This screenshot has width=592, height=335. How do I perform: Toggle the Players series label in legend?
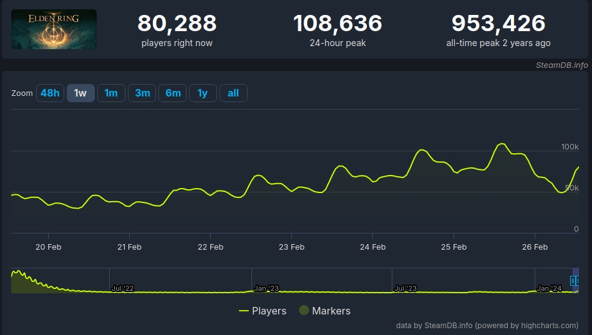[x=269, y=311]
